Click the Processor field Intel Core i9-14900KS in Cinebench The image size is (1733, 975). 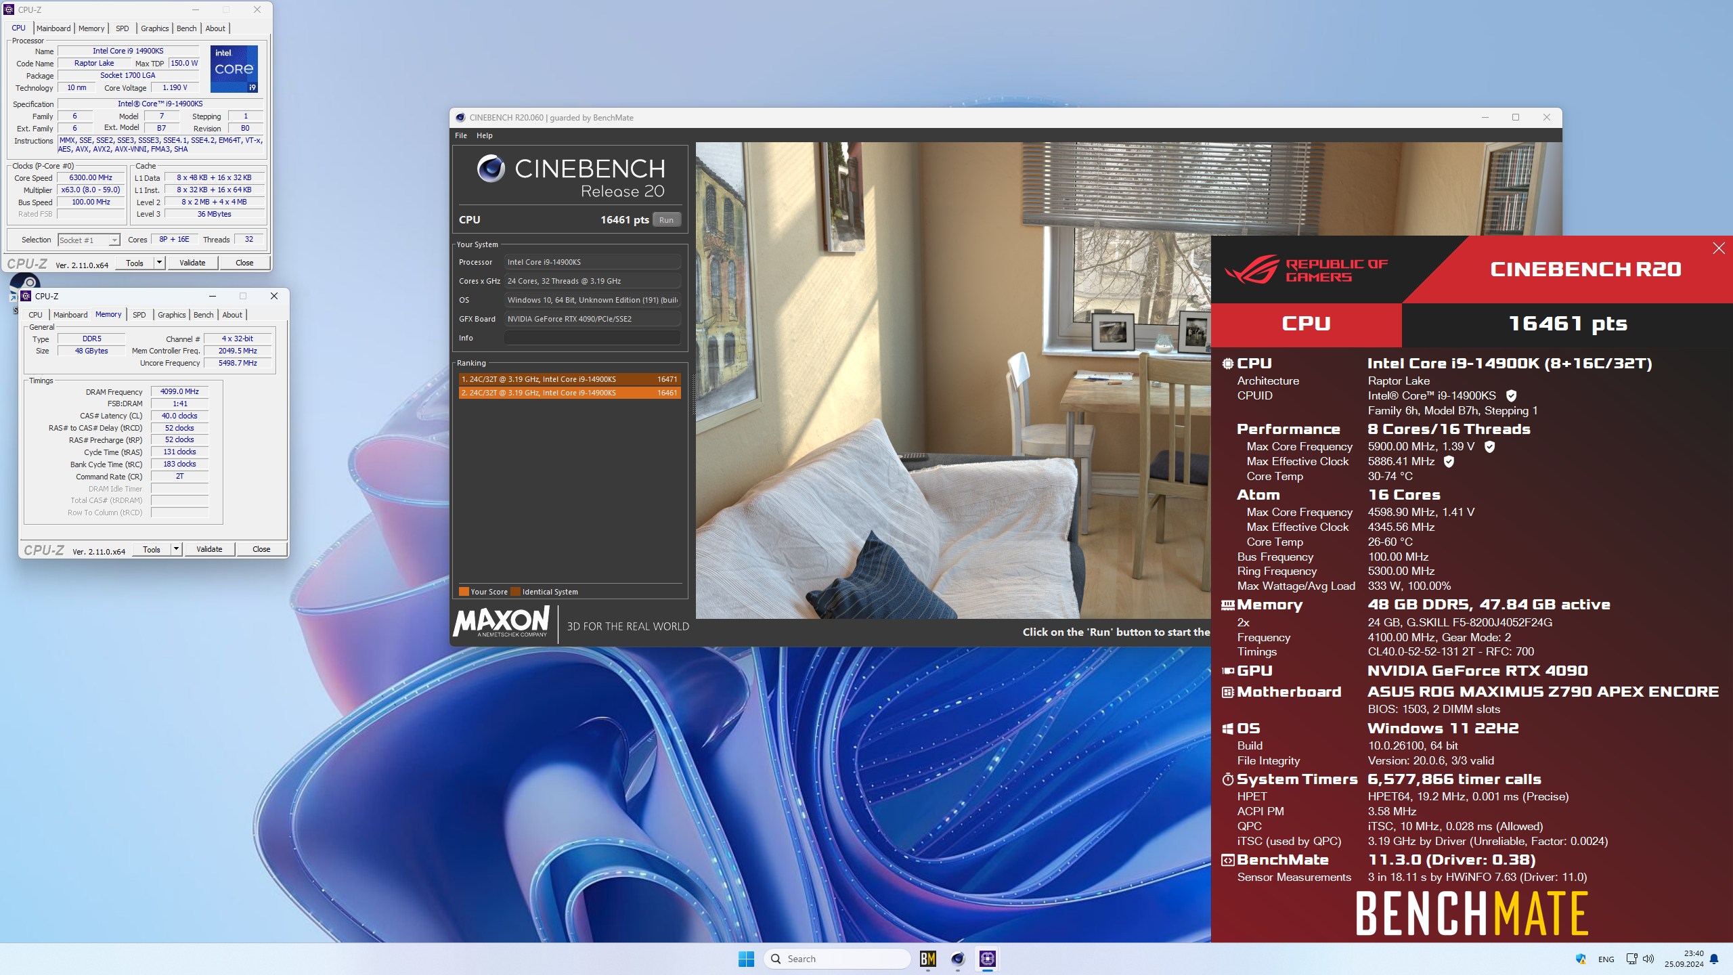tap(592, 262)
